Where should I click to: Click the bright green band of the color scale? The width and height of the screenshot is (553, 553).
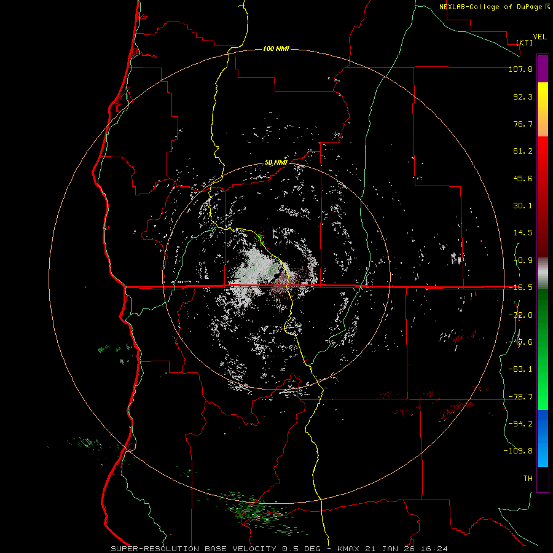(543, 349)
